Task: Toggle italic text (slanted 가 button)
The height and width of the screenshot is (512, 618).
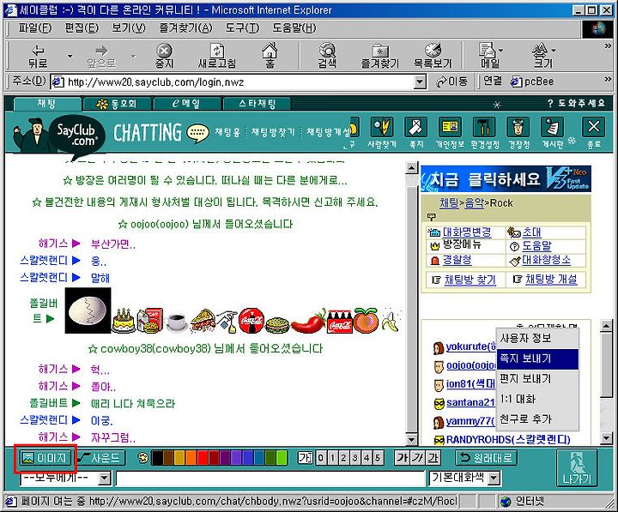Action: click(417, 458)
